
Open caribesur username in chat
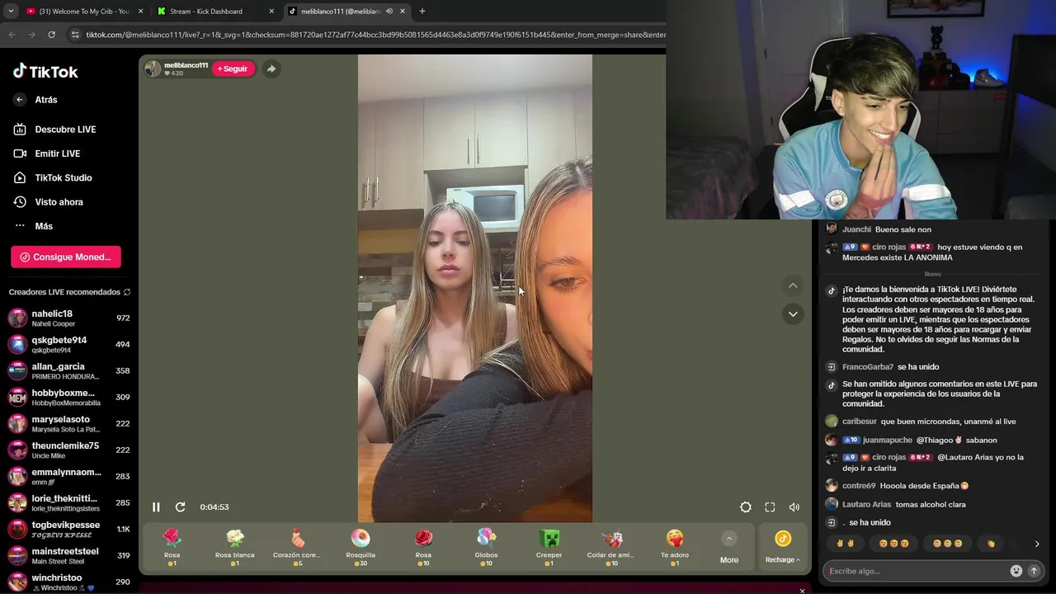860,422
